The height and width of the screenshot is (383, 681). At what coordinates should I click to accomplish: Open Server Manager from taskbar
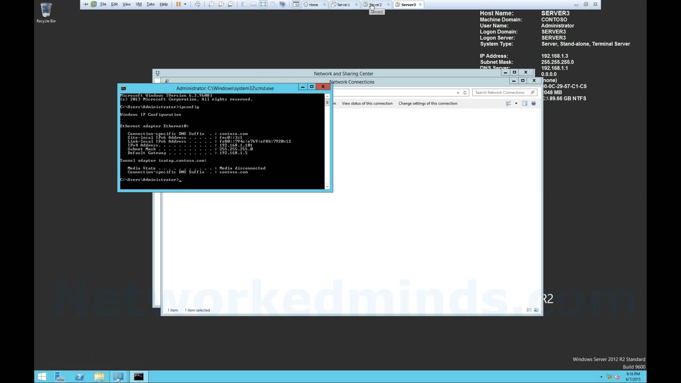[60, 377]
